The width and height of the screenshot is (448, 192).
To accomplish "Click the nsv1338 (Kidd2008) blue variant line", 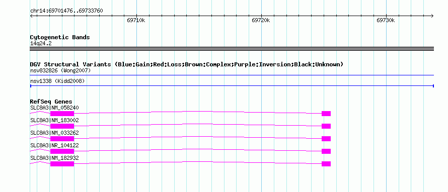I will coord(232,86).
